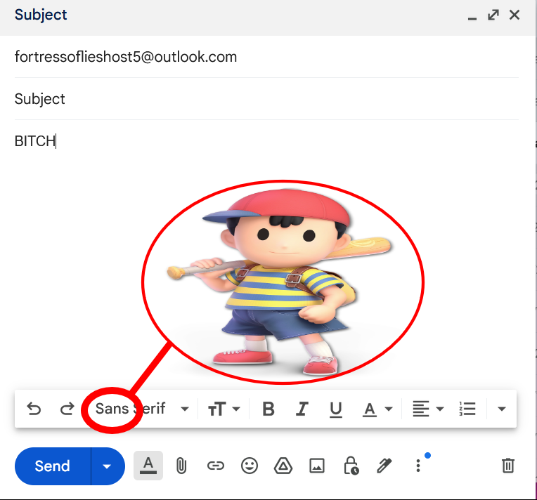
Task: Discard the draft with the trash icon
Action: click(508, 466)
